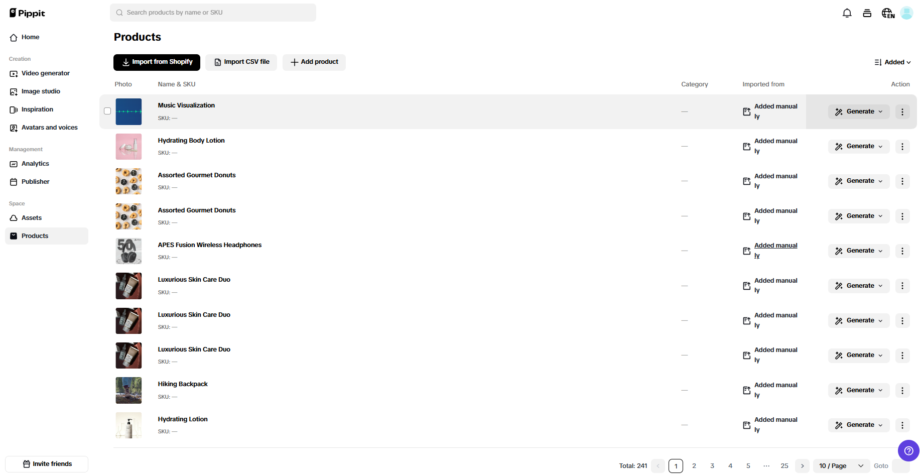
Task: Open the notifications bell
Action: tap(847, 13)
